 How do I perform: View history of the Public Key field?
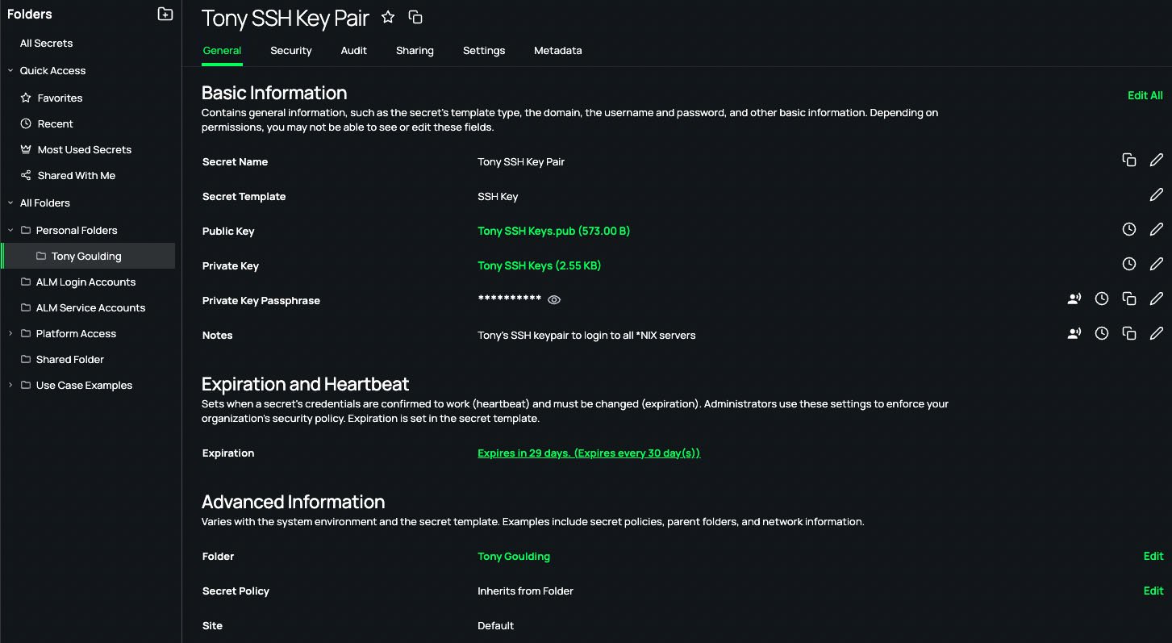[x=1128, y=229]
